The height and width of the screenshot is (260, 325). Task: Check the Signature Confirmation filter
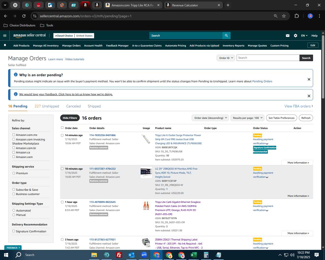[x=14, y=231]
